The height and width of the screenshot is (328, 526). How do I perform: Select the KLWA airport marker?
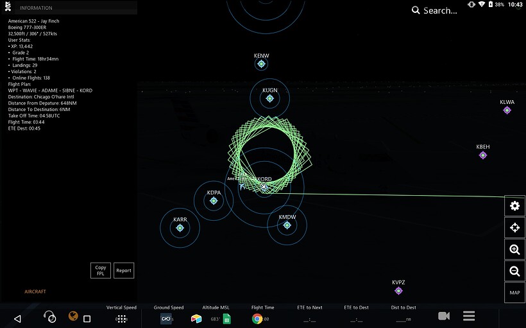[x=507, y=110]
